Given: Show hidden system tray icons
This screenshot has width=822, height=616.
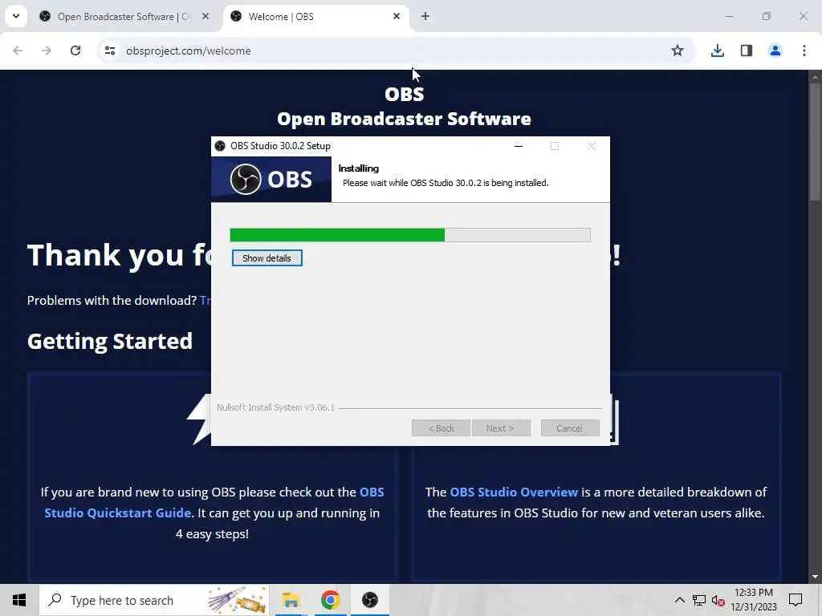Looking at the screenshot, I should pyautogui.click(x=679, y=600).
